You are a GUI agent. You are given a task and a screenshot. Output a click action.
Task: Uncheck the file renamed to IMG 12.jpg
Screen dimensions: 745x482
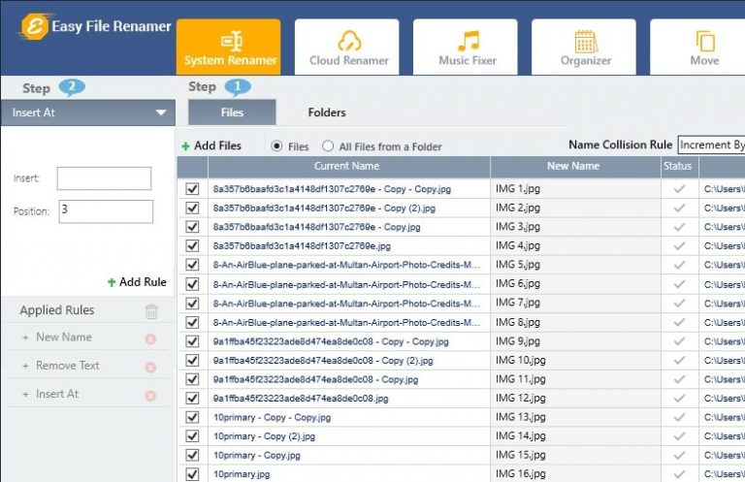192,399
